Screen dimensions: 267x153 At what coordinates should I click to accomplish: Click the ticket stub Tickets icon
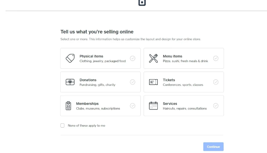(x=153, y=82)
